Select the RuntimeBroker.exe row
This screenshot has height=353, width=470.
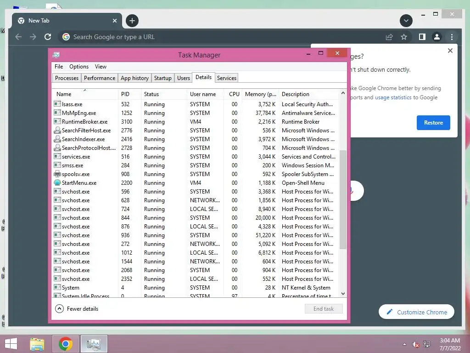click(196, 121)
